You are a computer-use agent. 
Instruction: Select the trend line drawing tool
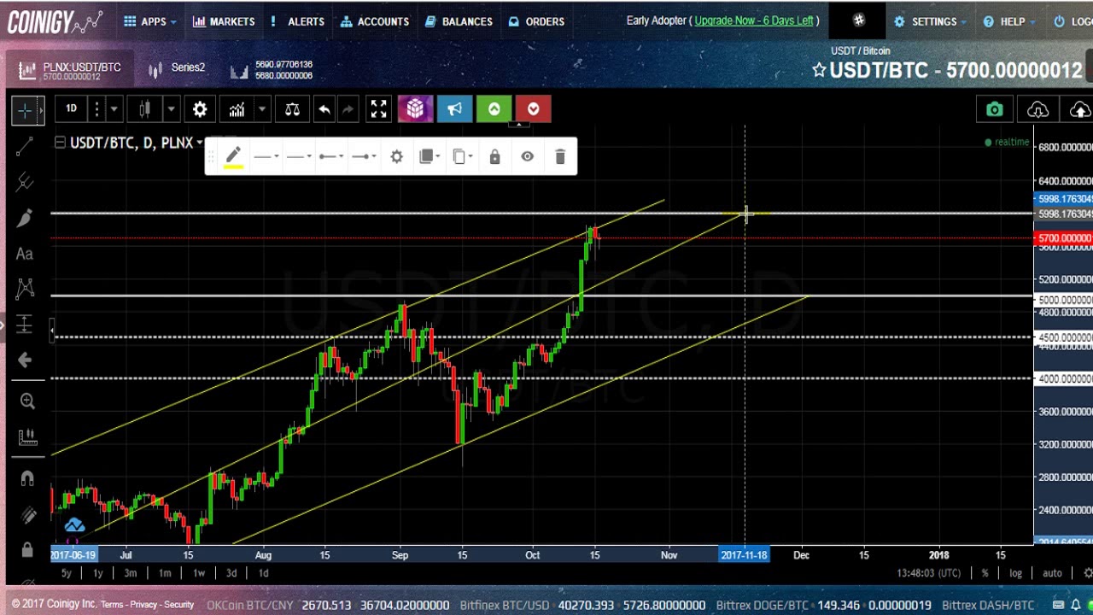[x=24, y=146]
